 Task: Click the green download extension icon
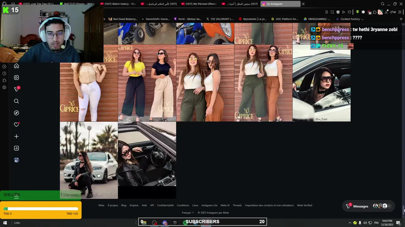(x=358, y=12)
